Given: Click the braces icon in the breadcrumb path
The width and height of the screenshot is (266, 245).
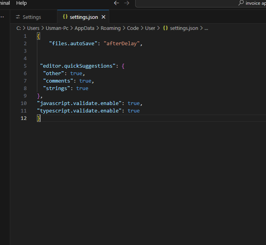Looking at the screenshot, I should [x=165, y=28].
